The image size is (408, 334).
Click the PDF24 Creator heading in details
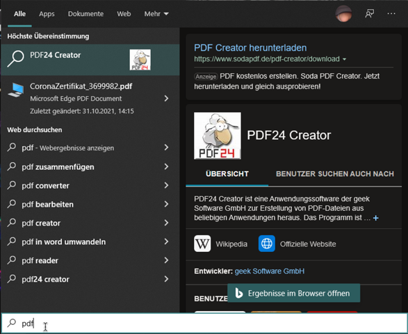(289, 135)
